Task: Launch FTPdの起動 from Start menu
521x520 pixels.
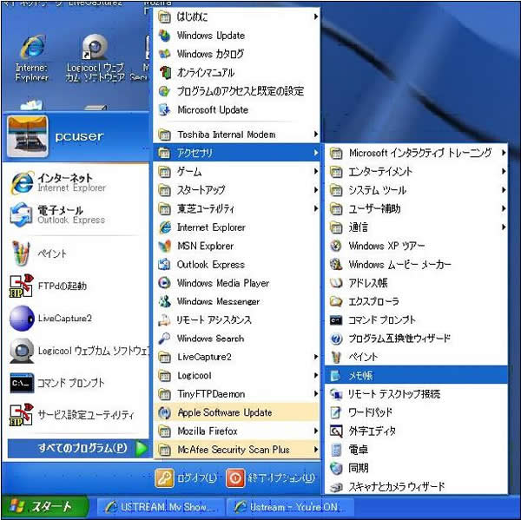Action: (x=77, y=286)
